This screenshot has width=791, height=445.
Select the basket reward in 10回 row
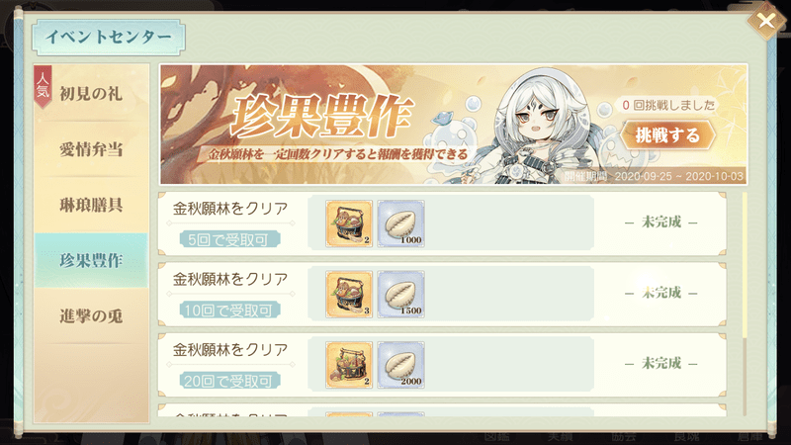[x=349, y=294]
